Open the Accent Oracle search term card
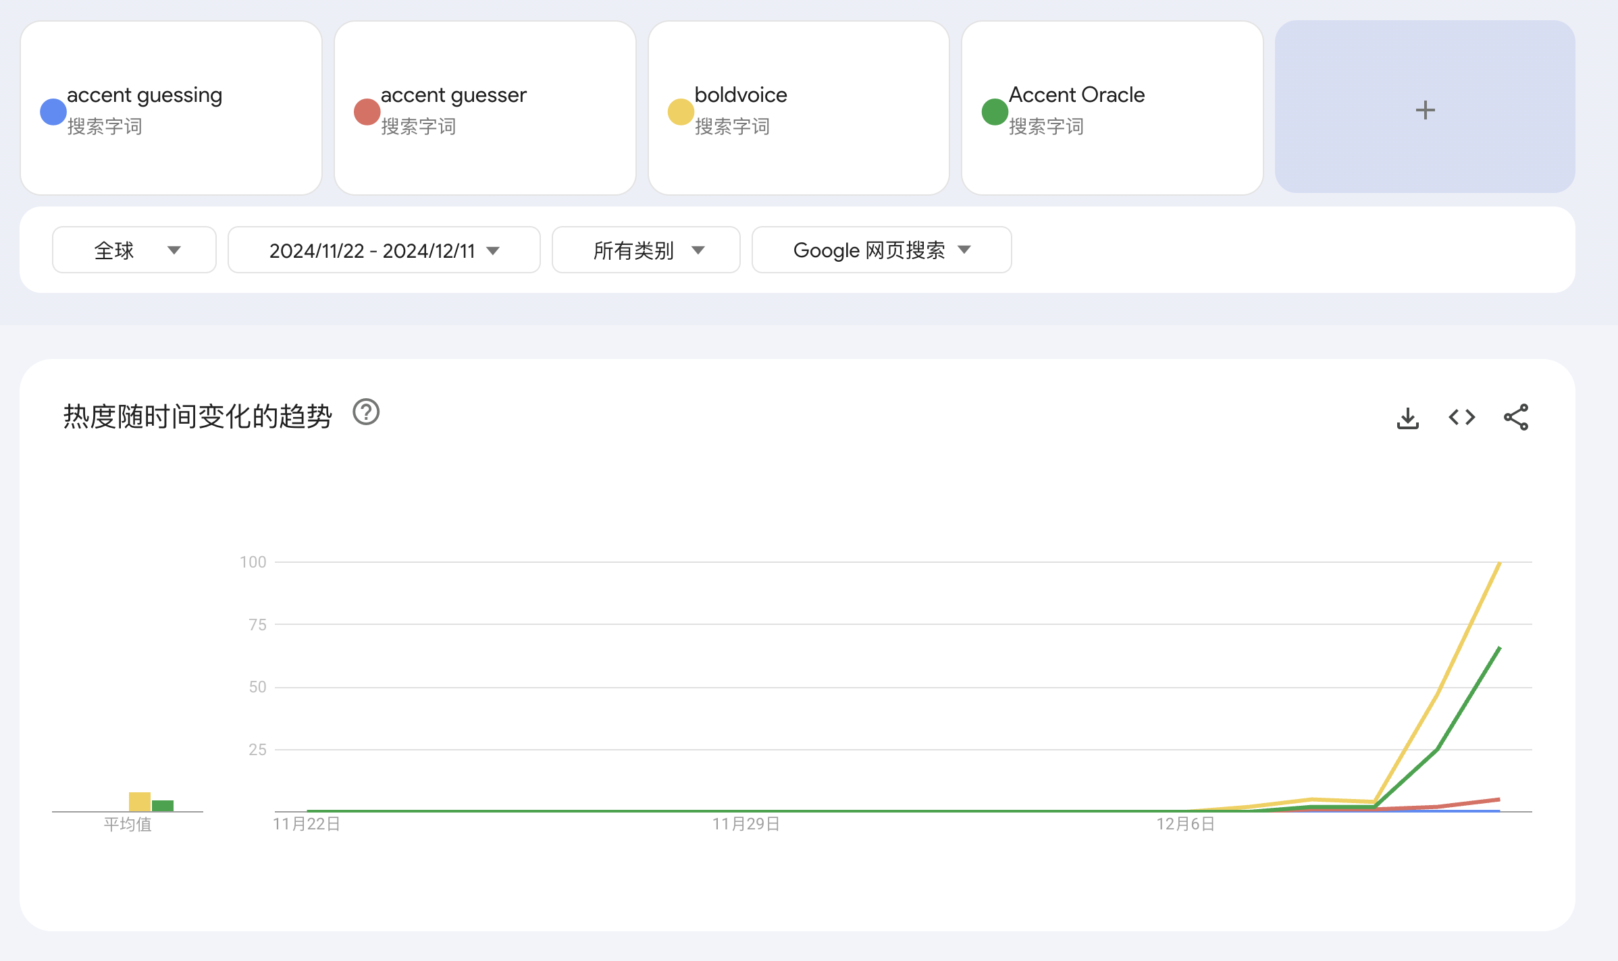 1113,108
